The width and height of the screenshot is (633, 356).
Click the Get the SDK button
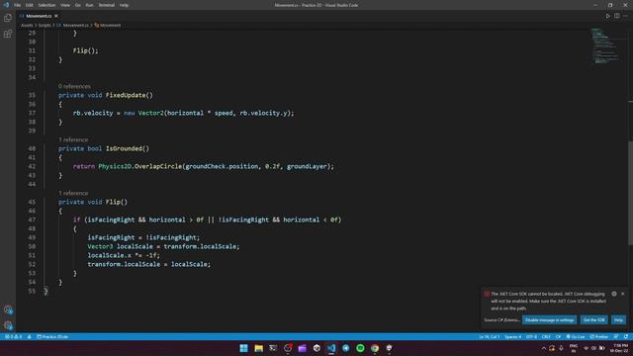593,320
